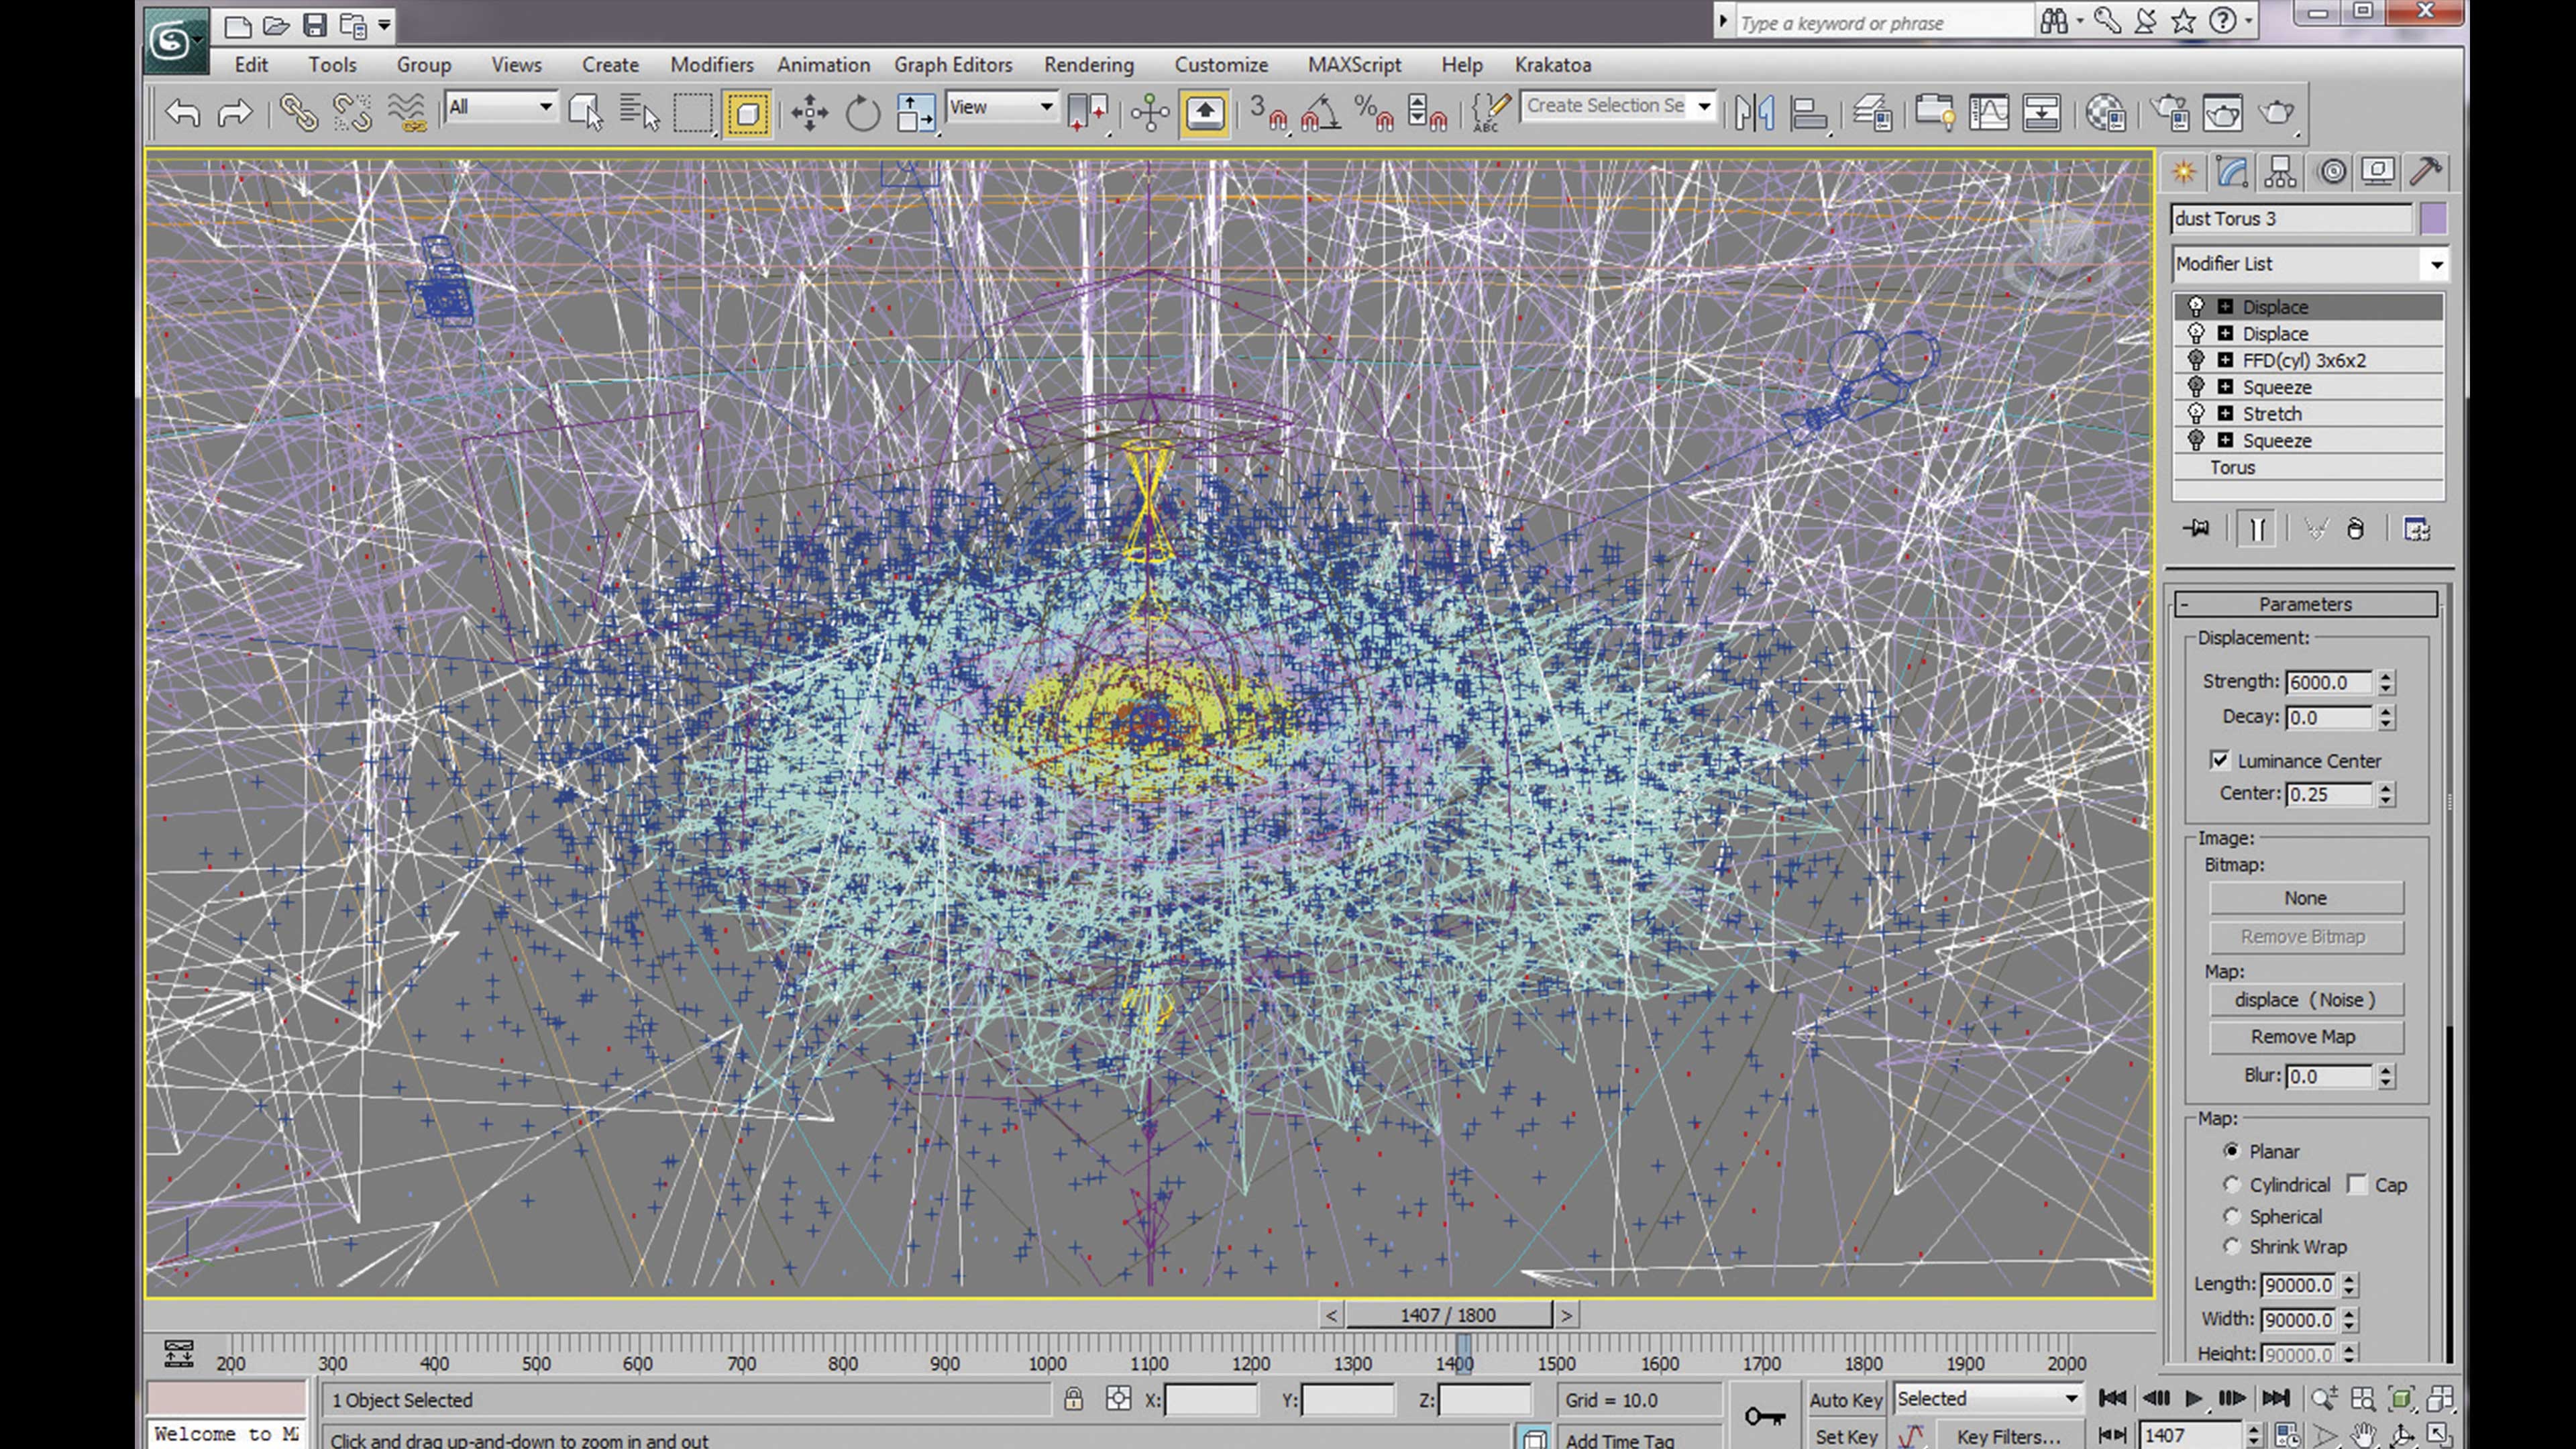
Task: Click the None bitmap button
Action: (x=2305, y=898)
